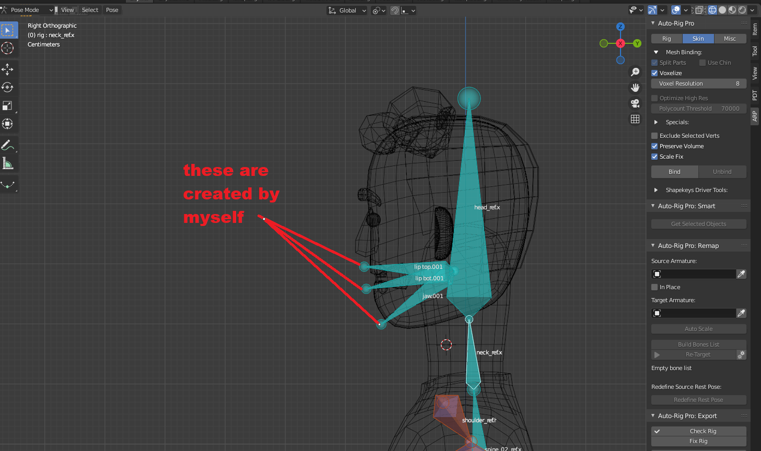The height and width of the screenshot is (451, 761).
Task: Select the Select Box tool
Action: click(x=8, y=30)
